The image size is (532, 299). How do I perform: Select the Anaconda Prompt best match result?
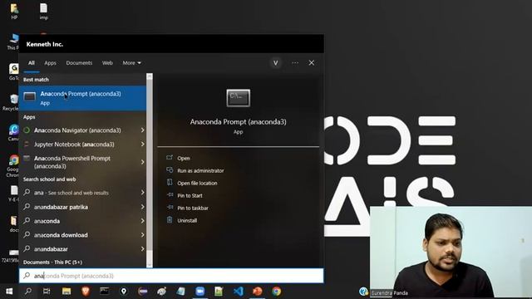82,98
